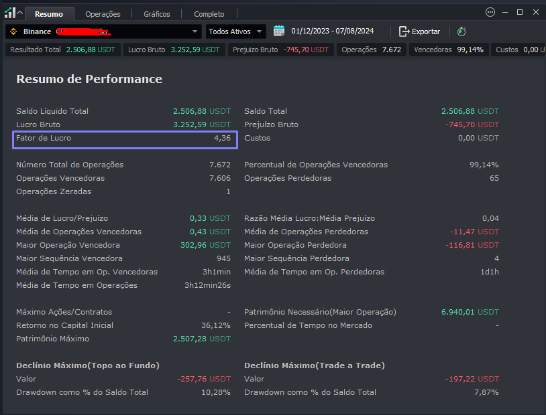Open the Todos Ativos asset dropdown

click(236, 31)
